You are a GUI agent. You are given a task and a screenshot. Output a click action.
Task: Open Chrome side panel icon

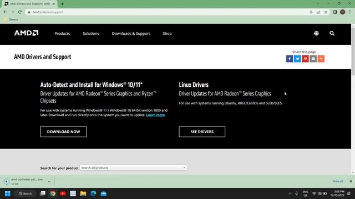click(335, 12)
